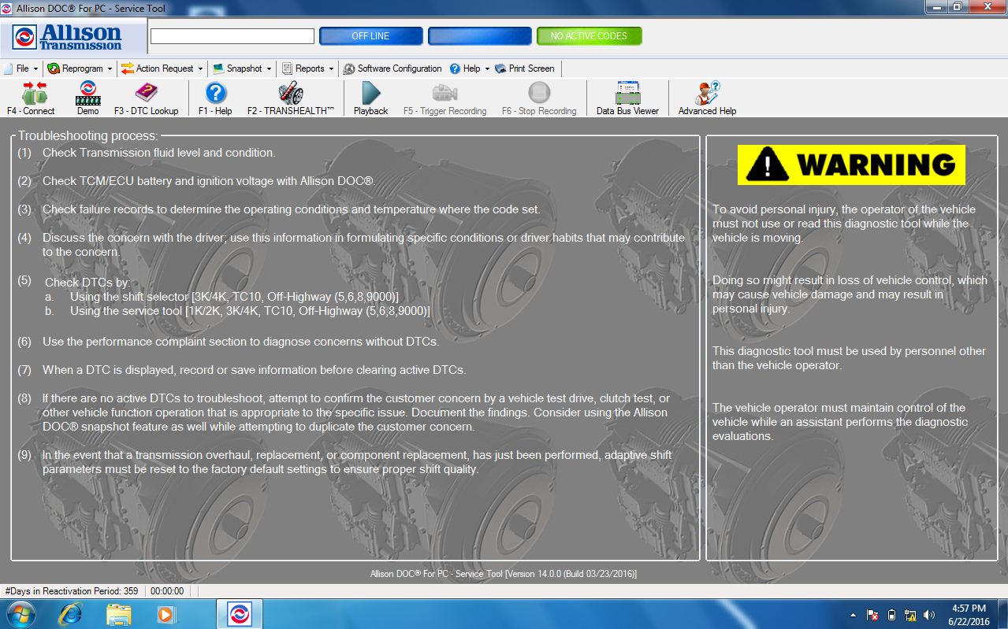Open Advanced Help
This screenshot has width=1008, height=629.
click(x=707, y=98)
